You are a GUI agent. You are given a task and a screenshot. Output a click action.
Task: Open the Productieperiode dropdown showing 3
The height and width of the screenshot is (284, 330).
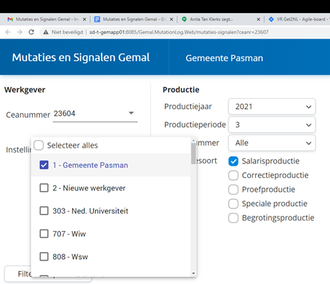[272, 125]
